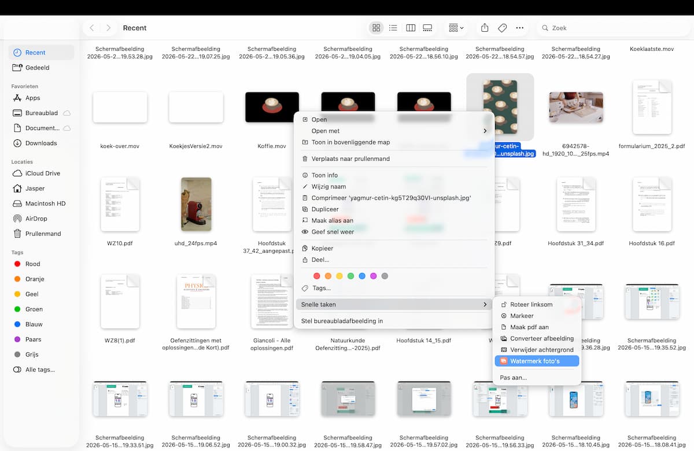
Task: Choose Tags... in context menu
Action: pyautogui.click(x=394, y=288)
